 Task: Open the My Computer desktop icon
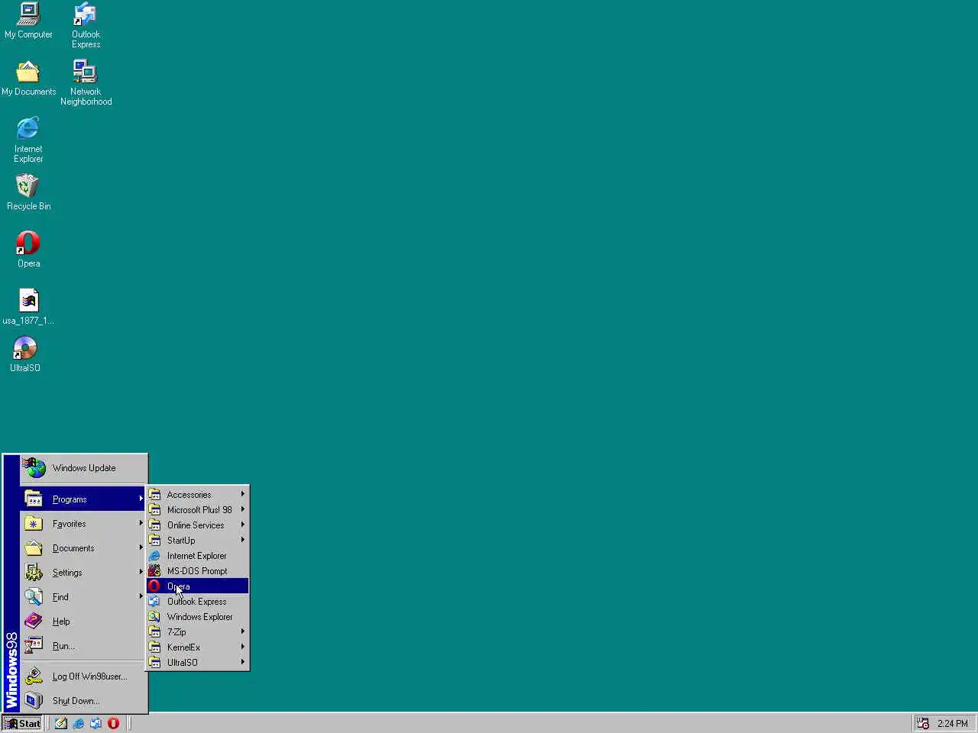tap(28, 21)
